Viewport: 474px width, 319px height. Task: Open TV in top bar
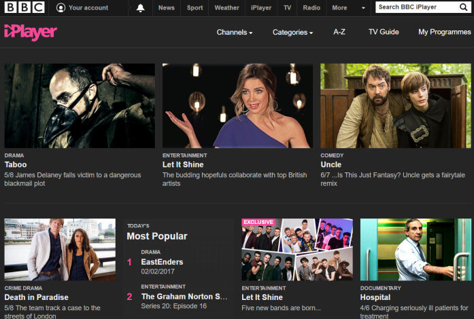(x=288, y=7)
